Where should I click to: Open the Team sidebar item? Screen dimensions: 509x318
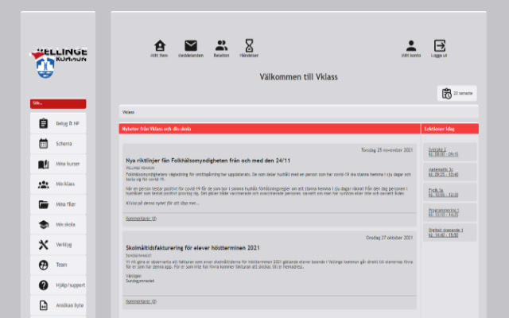click(58, 265)
